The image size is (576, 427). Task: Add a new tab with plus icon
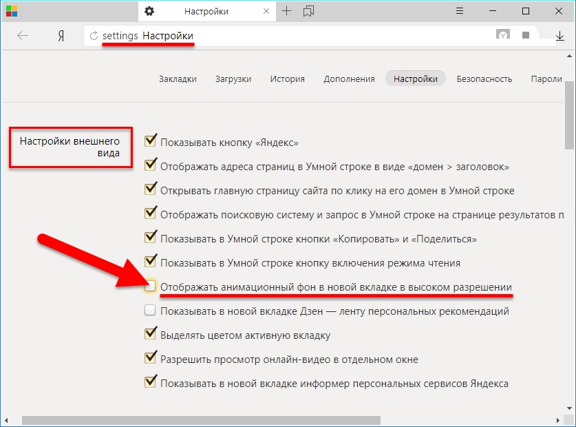coord(286,11)
